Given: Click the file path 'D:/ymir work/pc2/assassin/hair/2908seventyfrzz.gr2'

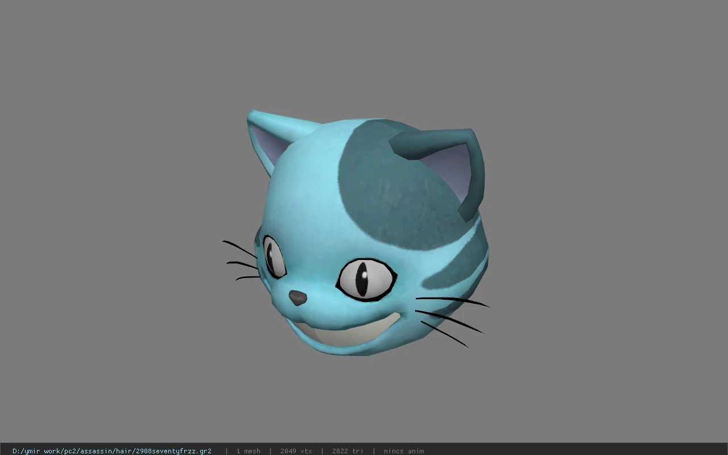Looking at the screenshot, I should coord(112,451).
